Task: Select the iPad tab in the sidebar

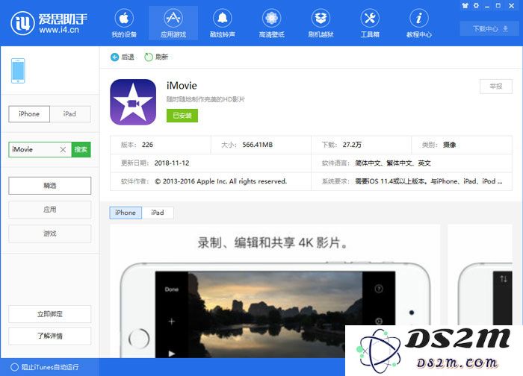Action: point(70,114)
